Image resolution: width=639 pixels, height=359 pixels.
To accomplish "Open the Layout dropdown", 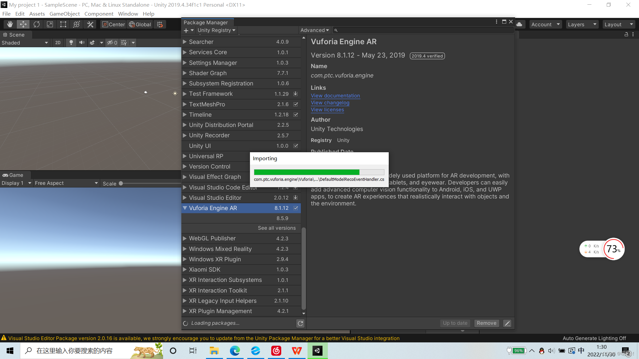I will click(618, 24).
